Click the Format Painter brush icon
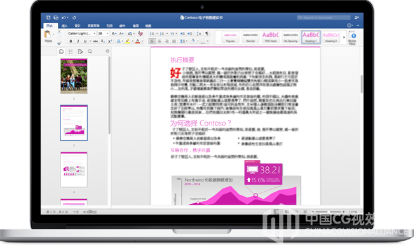 (x=59, y=43)
